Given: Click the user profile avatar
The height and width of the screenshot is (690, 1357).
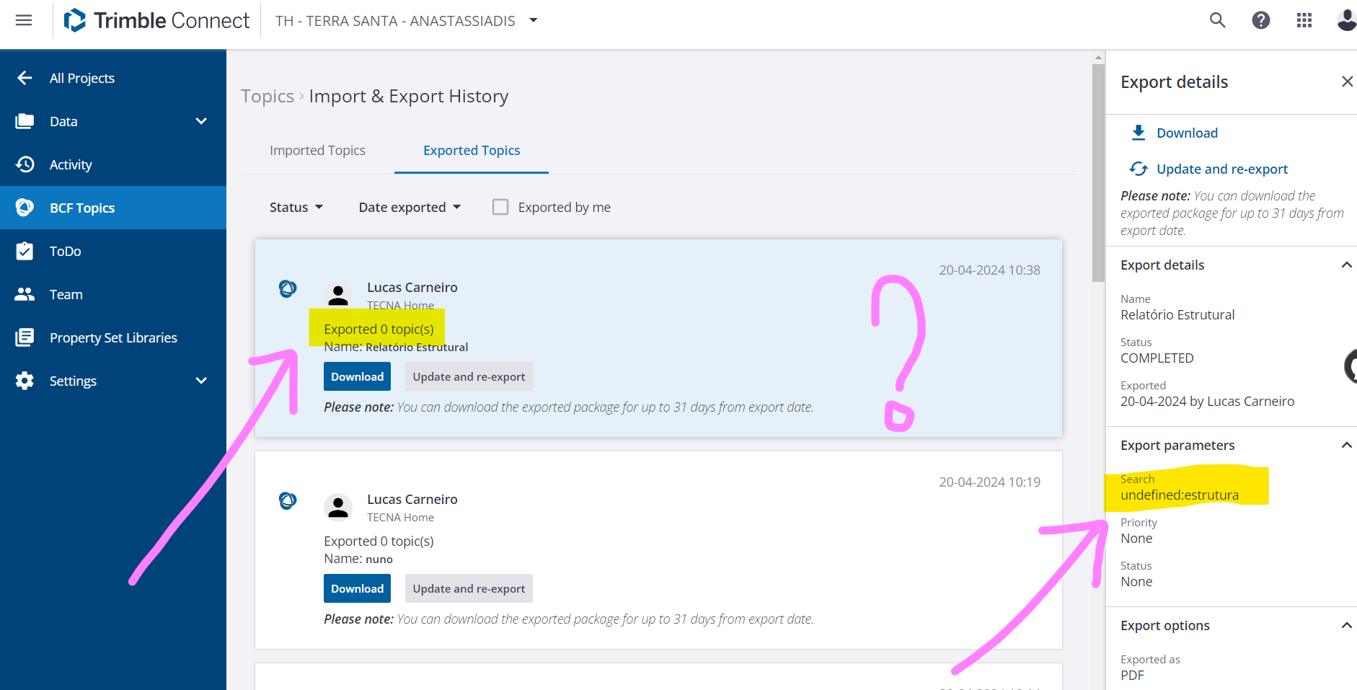Looking at the screenshot, I should click(x=1347, y=20).
